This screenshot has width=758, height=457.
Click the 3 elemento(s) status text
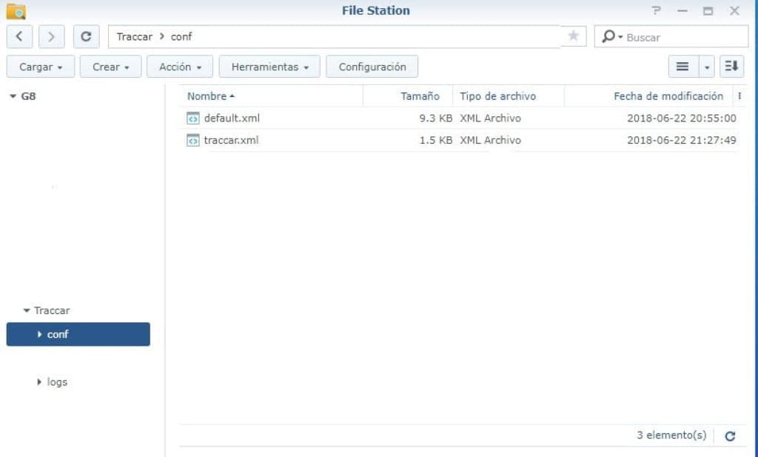671,436
